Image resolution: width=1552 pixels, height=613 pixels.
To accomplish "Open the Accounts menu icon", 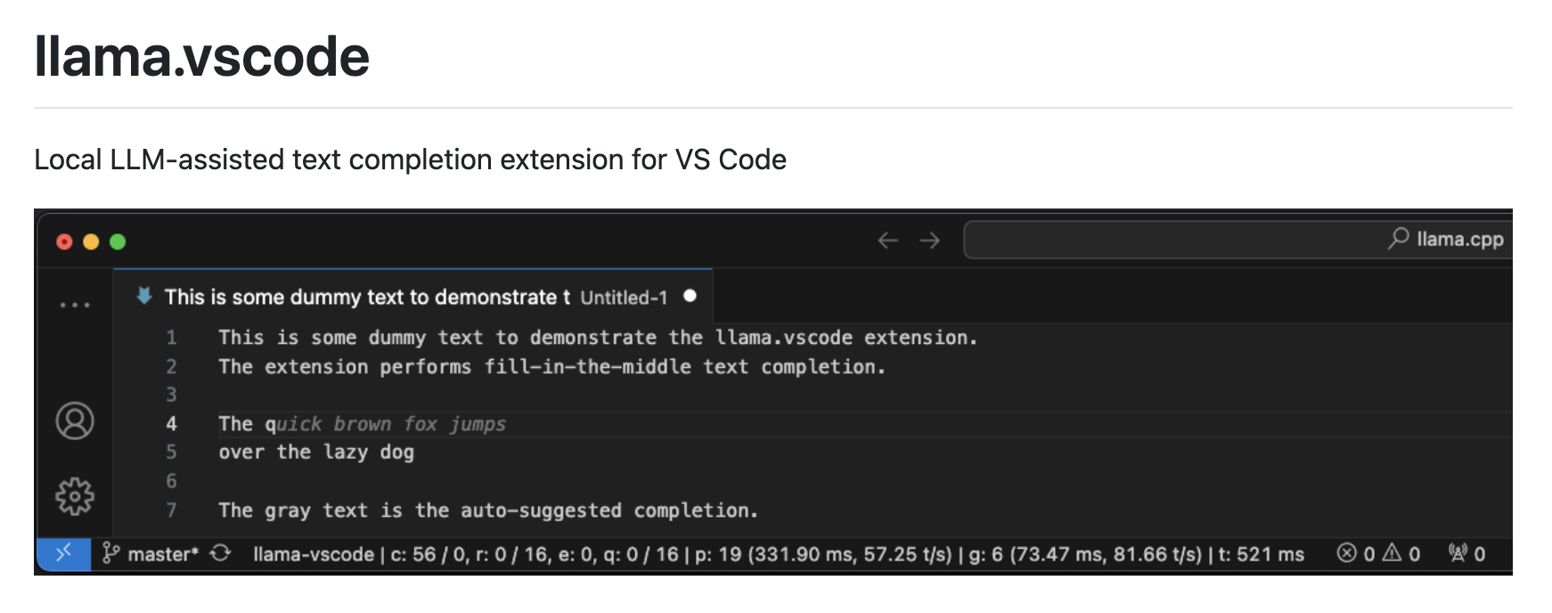I will (x=75, y=421).
